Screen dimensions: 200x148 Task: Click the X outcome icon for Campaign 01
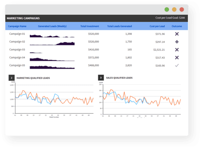coord(177,34)
